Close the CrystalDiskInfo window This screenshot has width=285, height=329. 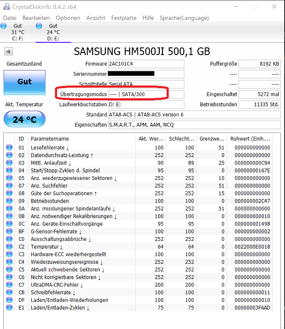tap(274, 6)
